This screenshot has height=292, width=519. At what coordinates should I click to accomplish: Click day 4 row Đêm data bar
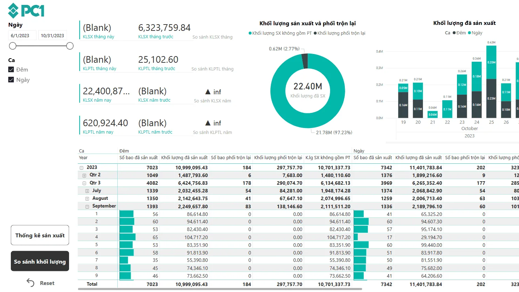[127, 237]
